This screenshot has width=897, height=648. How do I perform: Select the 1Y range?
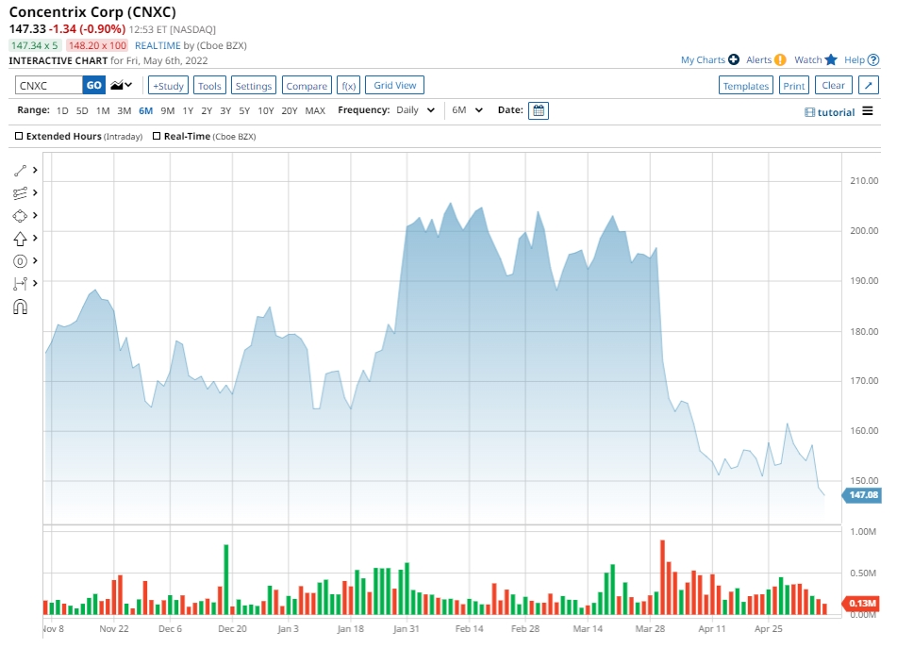click(188, 110)
